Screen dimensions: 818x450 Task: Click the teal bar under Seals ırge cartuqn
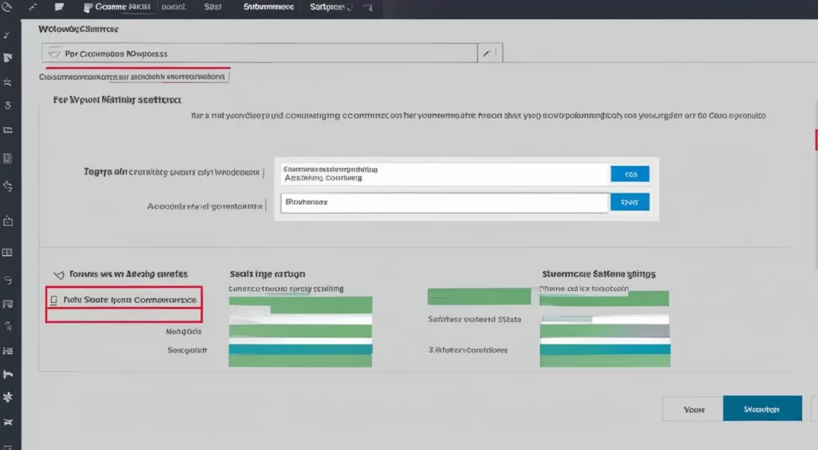coord(300,349)
